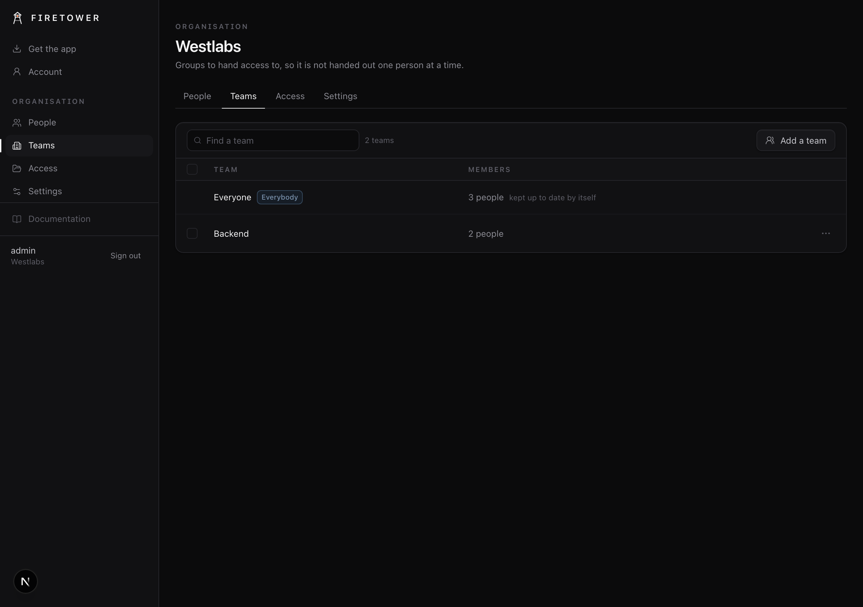
Task: Click the Westlabs page heading
Action: 208,46
